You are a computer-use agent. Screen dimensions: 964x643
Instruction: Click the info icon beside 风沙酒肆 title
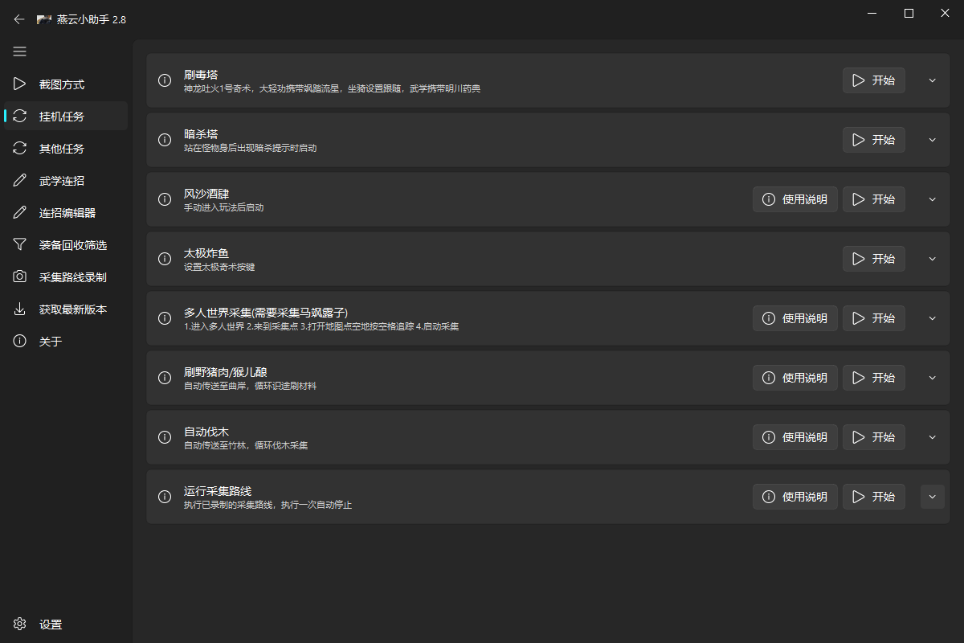click(x=165, y=199)
